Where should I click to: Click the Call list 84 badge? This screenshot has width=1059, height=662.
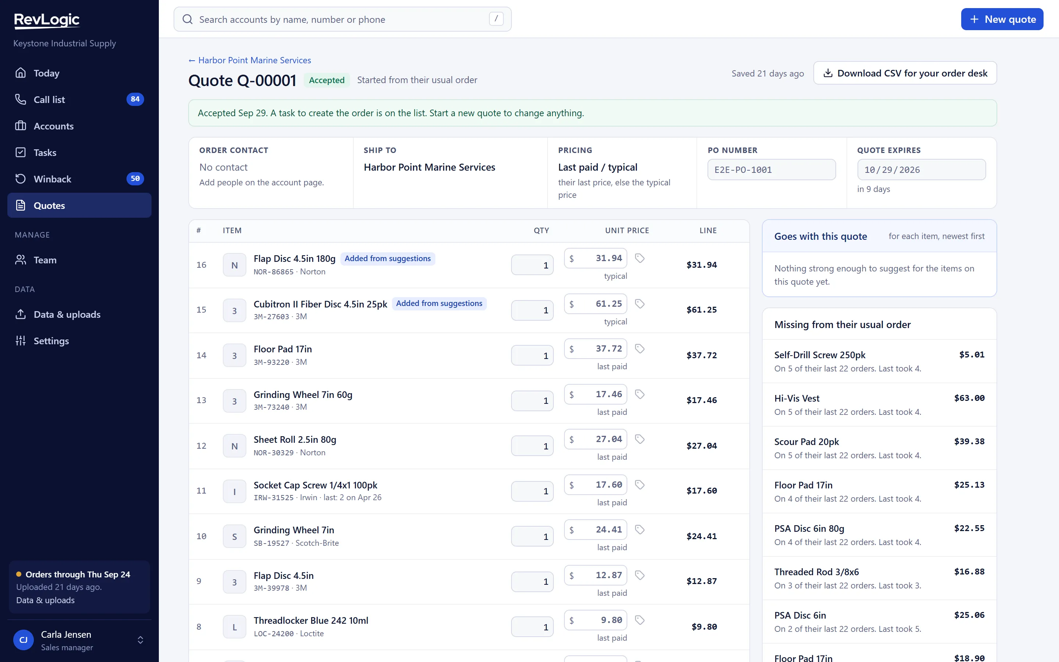tap(135, 99)
